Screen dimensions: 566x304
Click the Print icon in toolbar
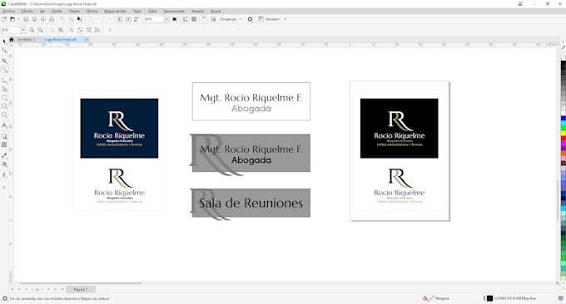[x=52, y=19]
